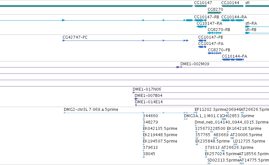Select clone DME1-017N06
The width and height of the screenshot is (269, 165).
(147, 89)
